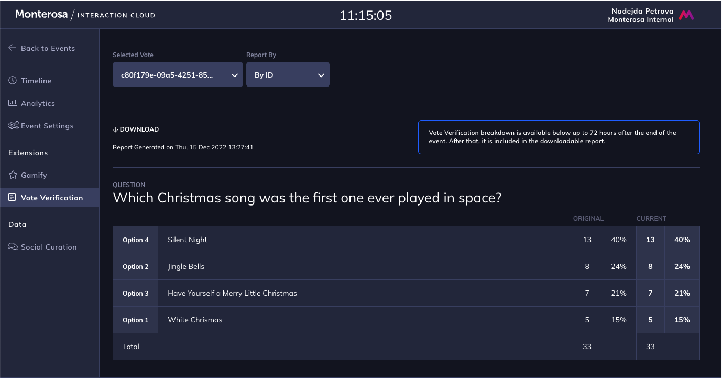722x378 pixels.
Task: Return via Back to Events link
Action: coord(48,48)
